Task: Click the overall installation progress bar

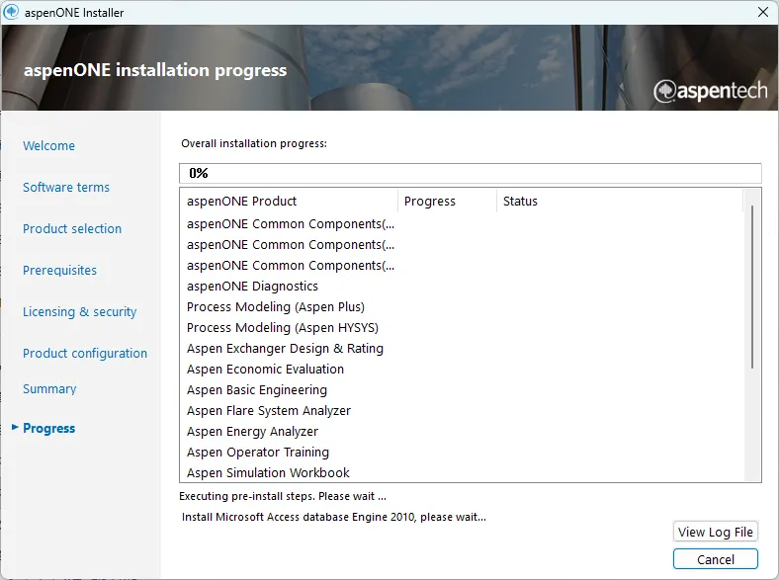Action: [471, 173]
